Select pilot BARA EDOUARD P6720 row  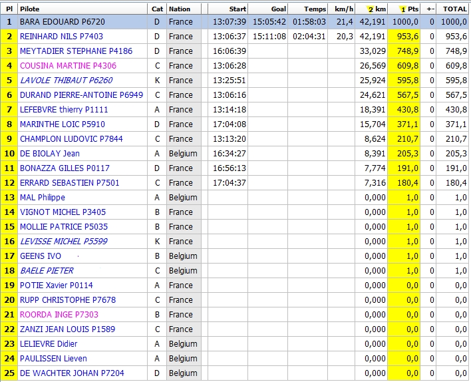click(63, 21)
